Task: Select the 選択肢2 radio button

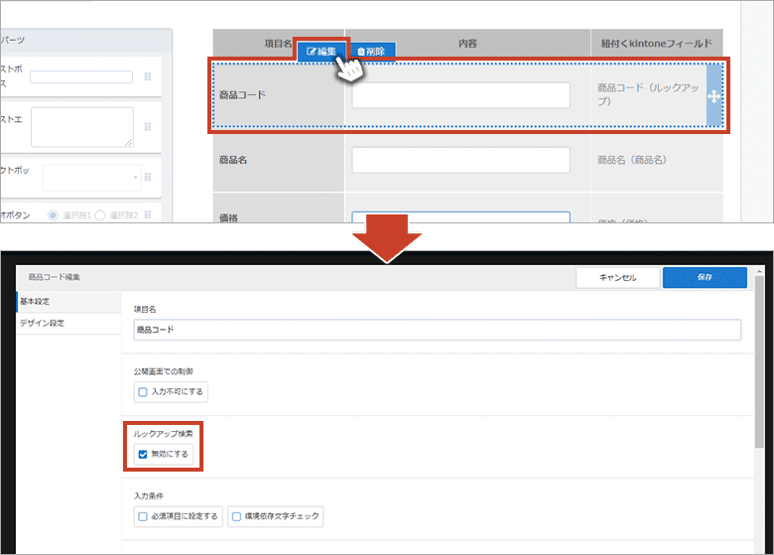Action: 100,215
